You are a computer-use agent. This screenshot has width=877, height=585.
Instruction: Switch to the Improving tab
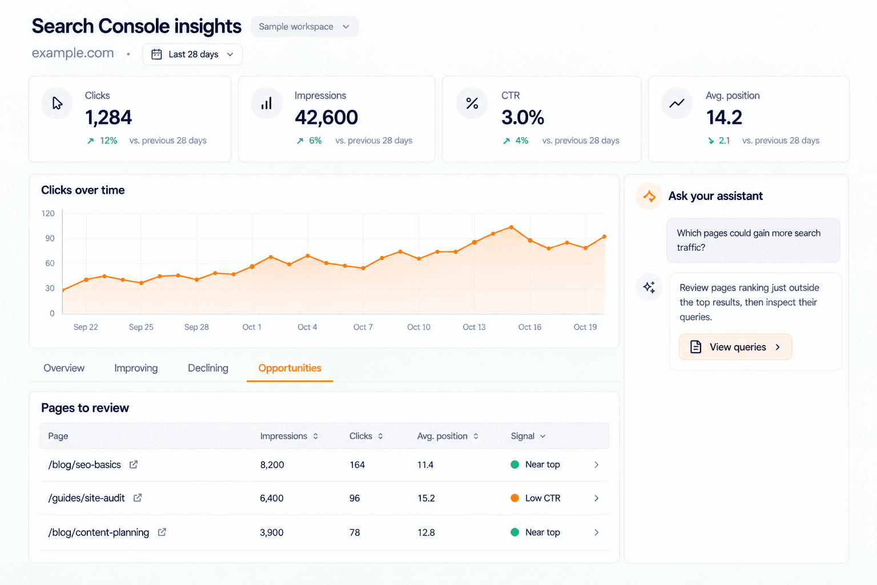tap(136, 368)
